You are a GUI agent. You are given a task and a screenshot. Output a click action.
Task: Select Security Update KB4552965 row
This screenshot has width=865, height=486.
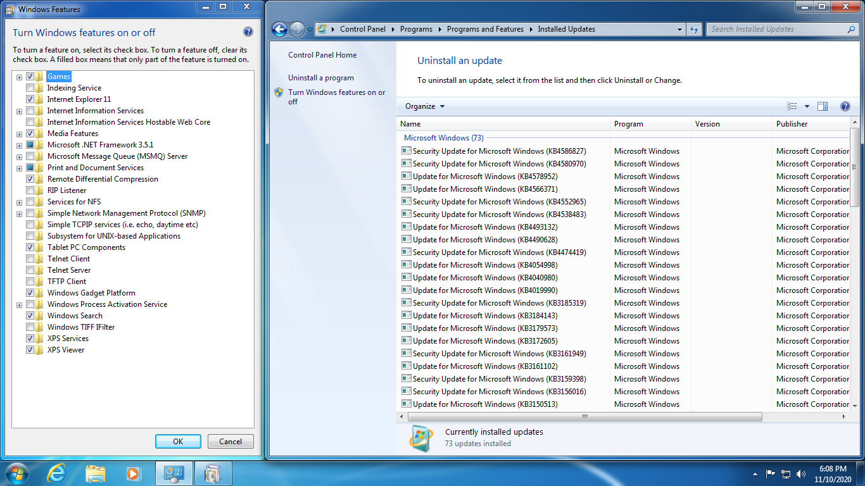(x=622, y=201)
